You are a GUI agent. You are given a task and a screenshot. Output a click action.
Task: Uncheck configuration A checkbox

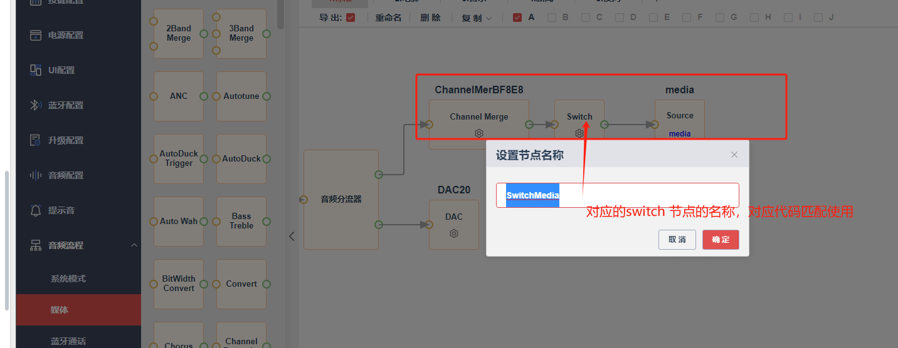tap(517, 18)
